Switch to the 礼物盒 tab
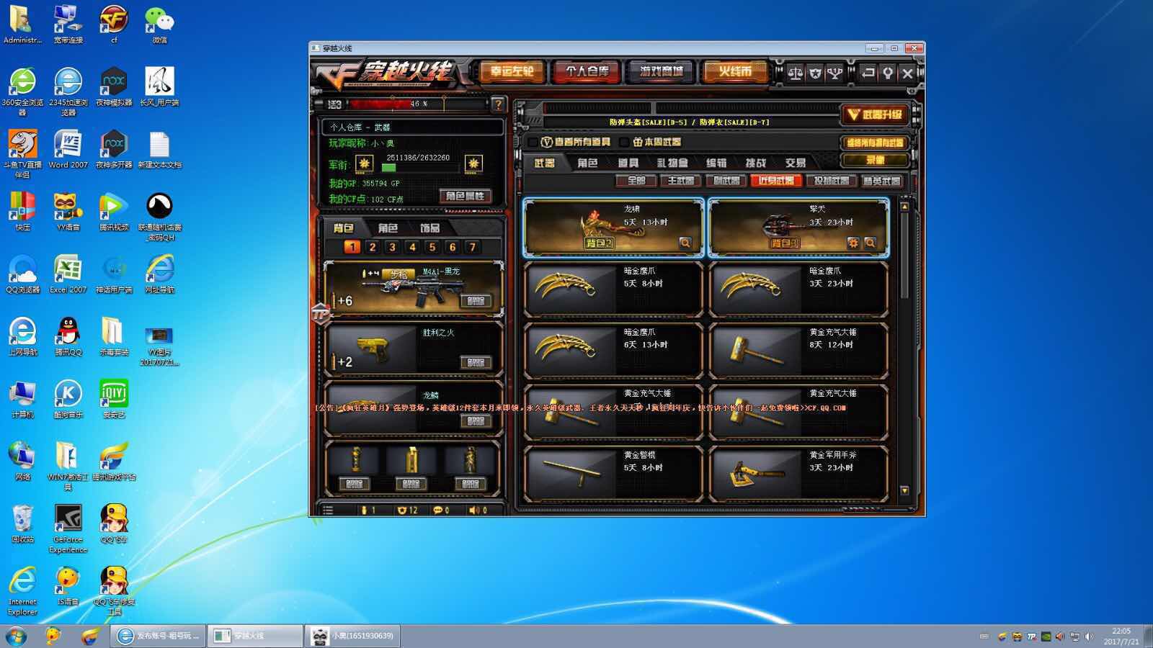Viewport: 1153px width, 648px height. pyautogui.click(x=672, y=163)
